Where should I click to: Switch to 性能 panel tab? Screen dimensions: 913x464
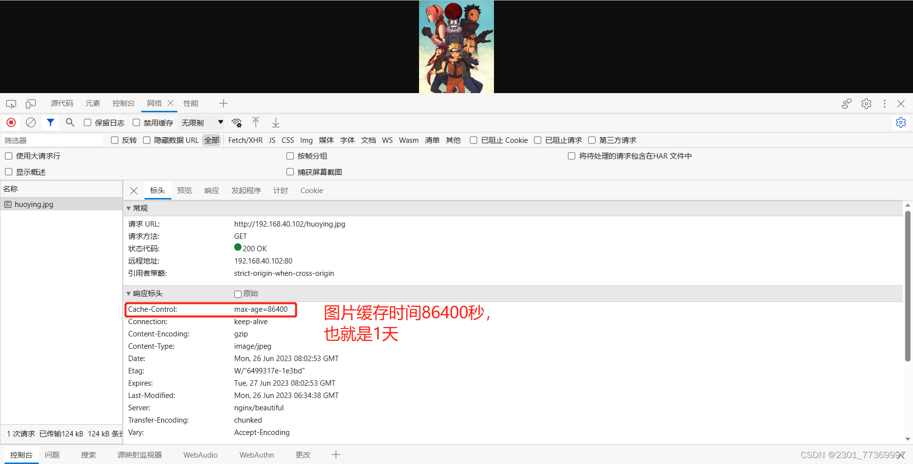[191, 103]
